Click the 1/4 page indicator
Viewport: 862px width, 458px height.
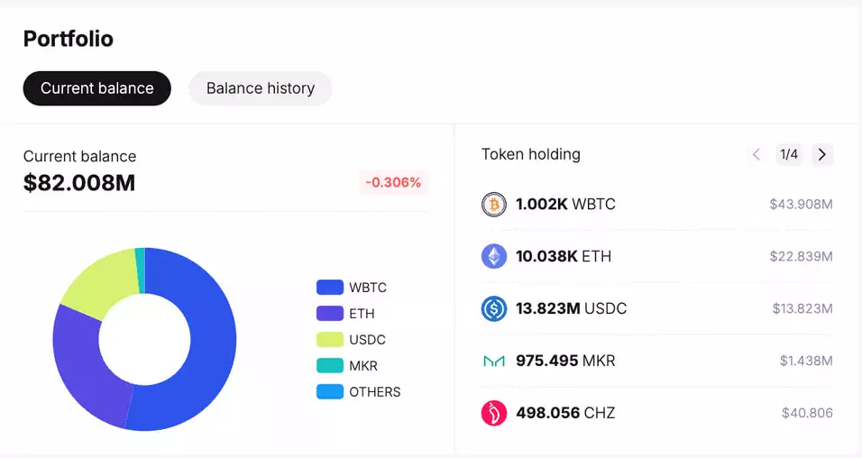tap(789, 154)
